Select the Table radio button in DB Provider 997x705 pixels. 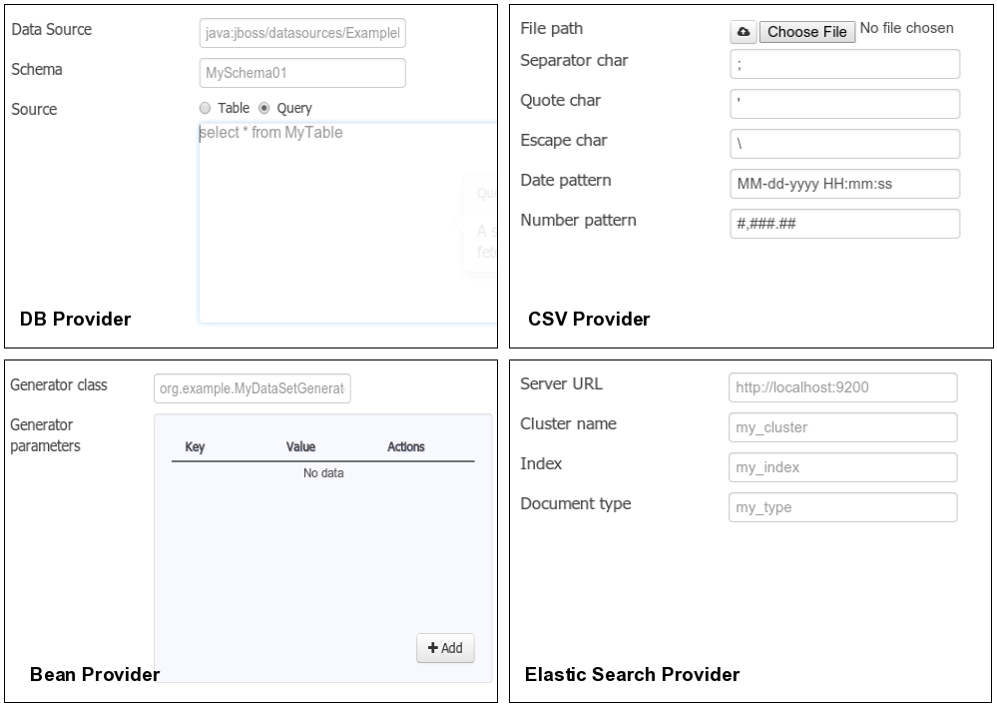coord(205,107)
